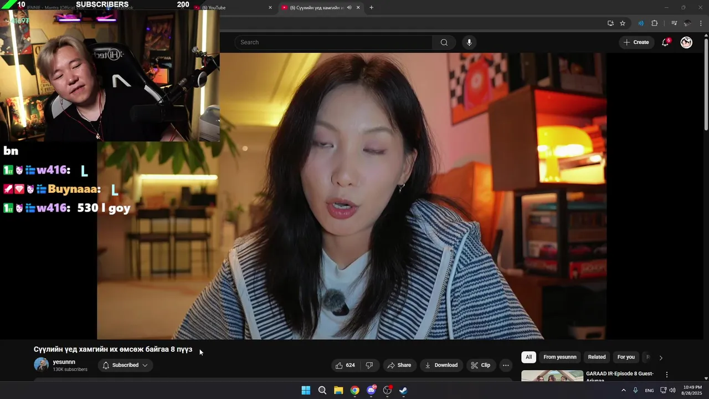Dislike the video with thumbs down
Viewport: 709px width, 399px height.
coord(369,365)
